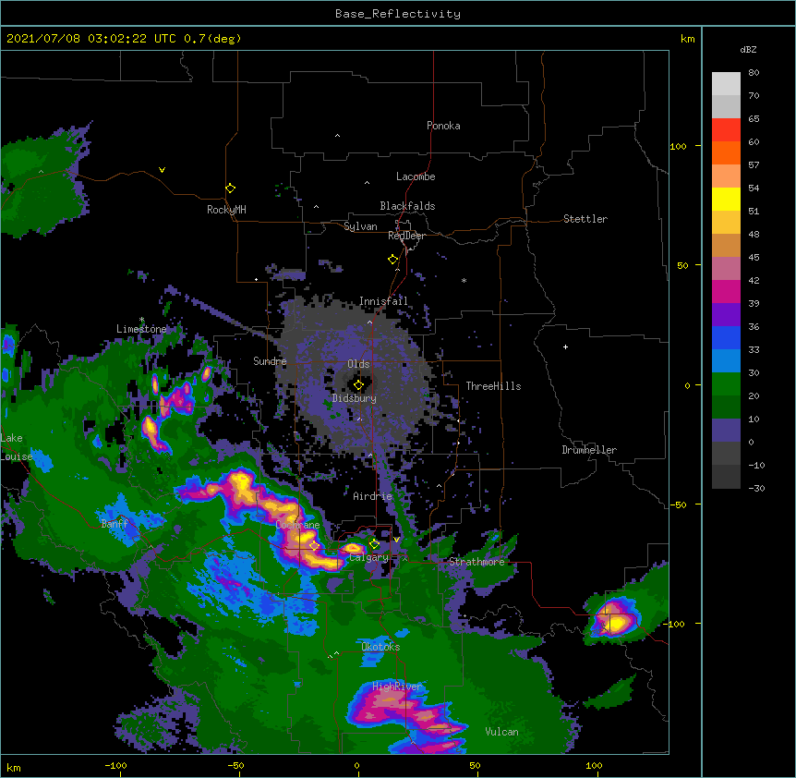
Task: Select the red 60-65 dBZ legend swatch
Action: [x=726, y=130]
